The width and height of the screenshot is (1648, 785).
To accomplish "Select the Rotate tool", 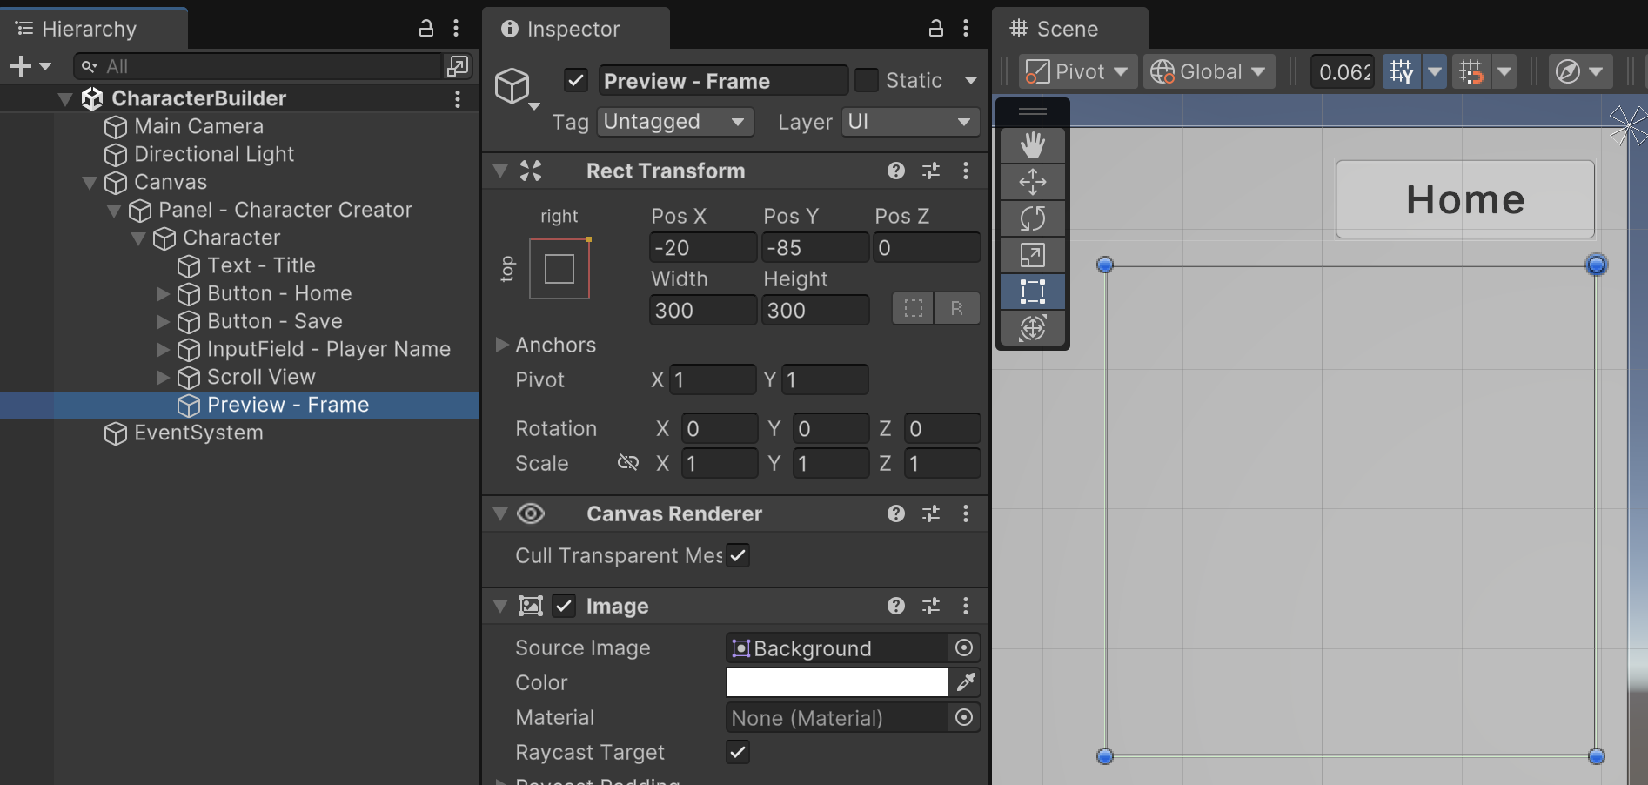I will pos(1032,218).
